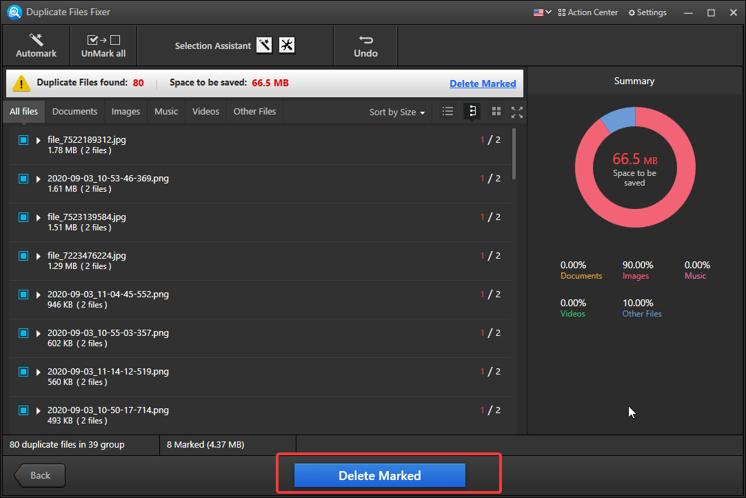
Task: Expand 2020-09-03_10-53-46-369.png group arrow
Action: click(x=38, y=179)
